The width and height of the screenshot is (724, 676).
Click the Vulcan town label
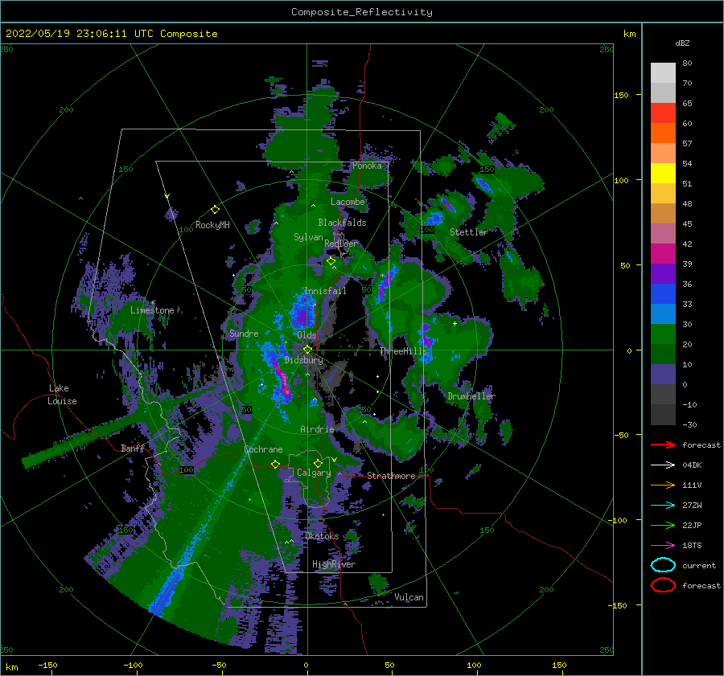click(409, 597)
